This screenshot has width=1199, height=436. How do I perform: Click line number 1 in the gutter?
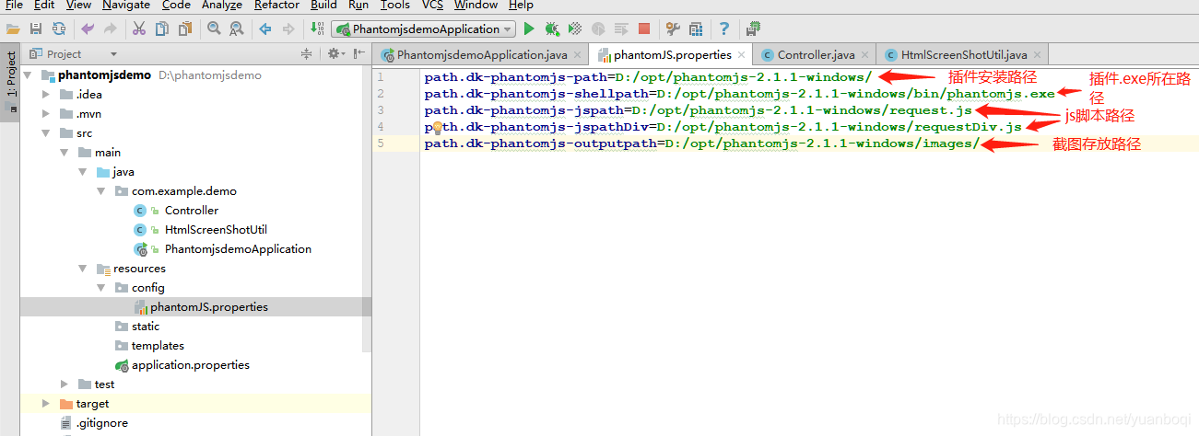[380, 77]
